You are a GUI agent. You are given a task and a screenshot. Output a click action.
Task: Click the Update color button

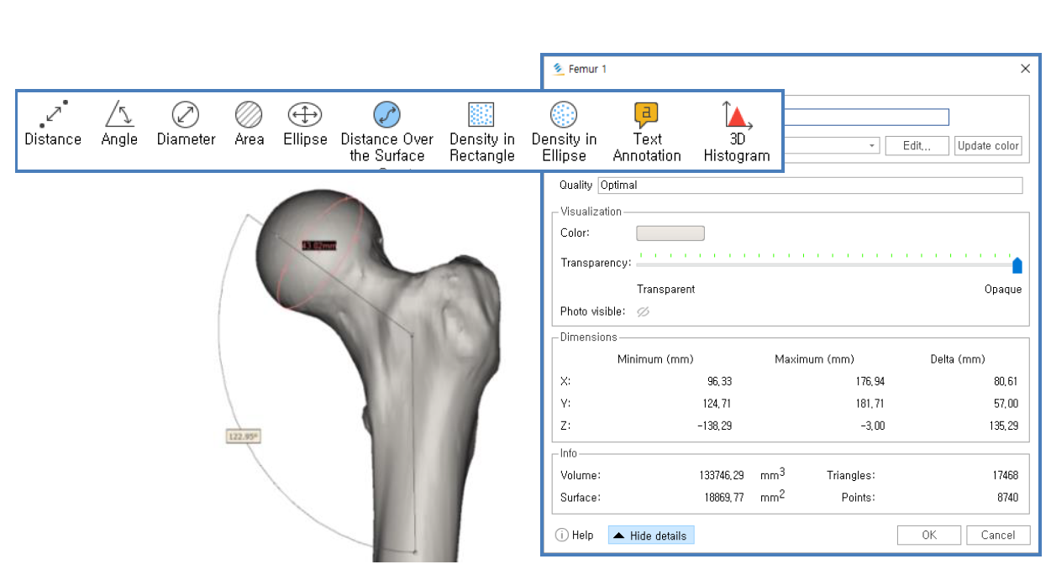(988, 146)
